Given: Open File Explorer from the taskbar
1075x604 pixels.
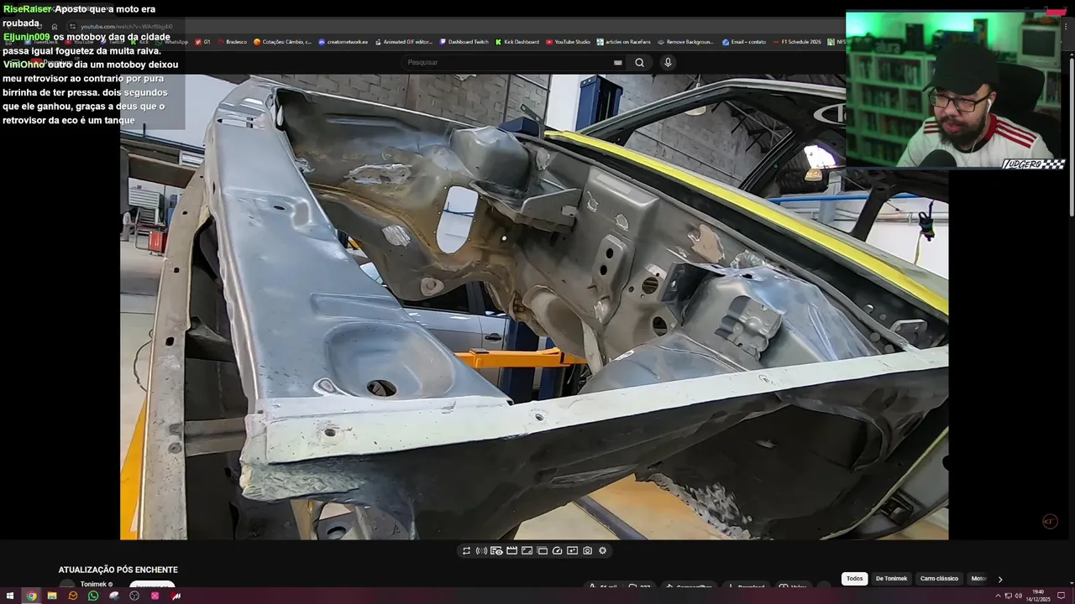Looking at the screenshot, I should (x=52, y=596).
